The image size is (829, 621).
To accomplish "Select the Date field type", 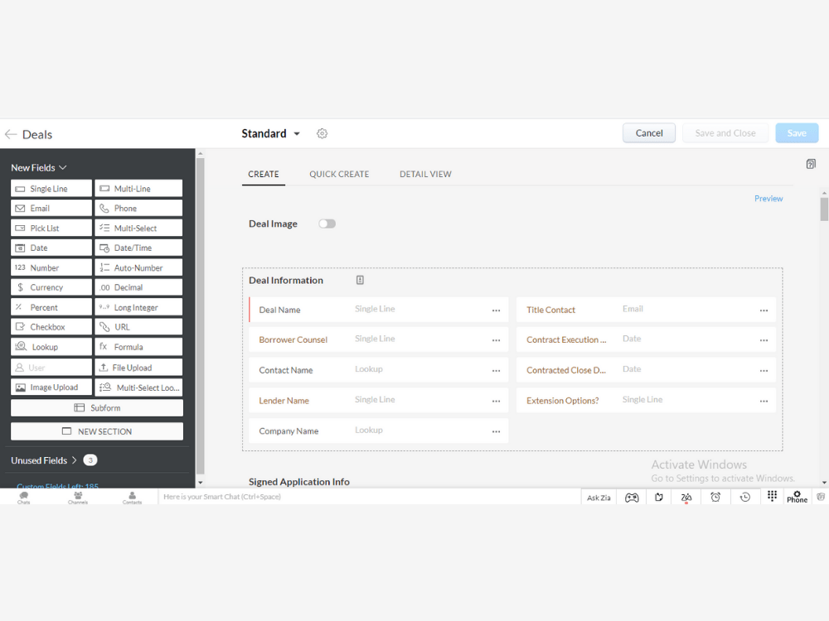I will tap(51, 248).
